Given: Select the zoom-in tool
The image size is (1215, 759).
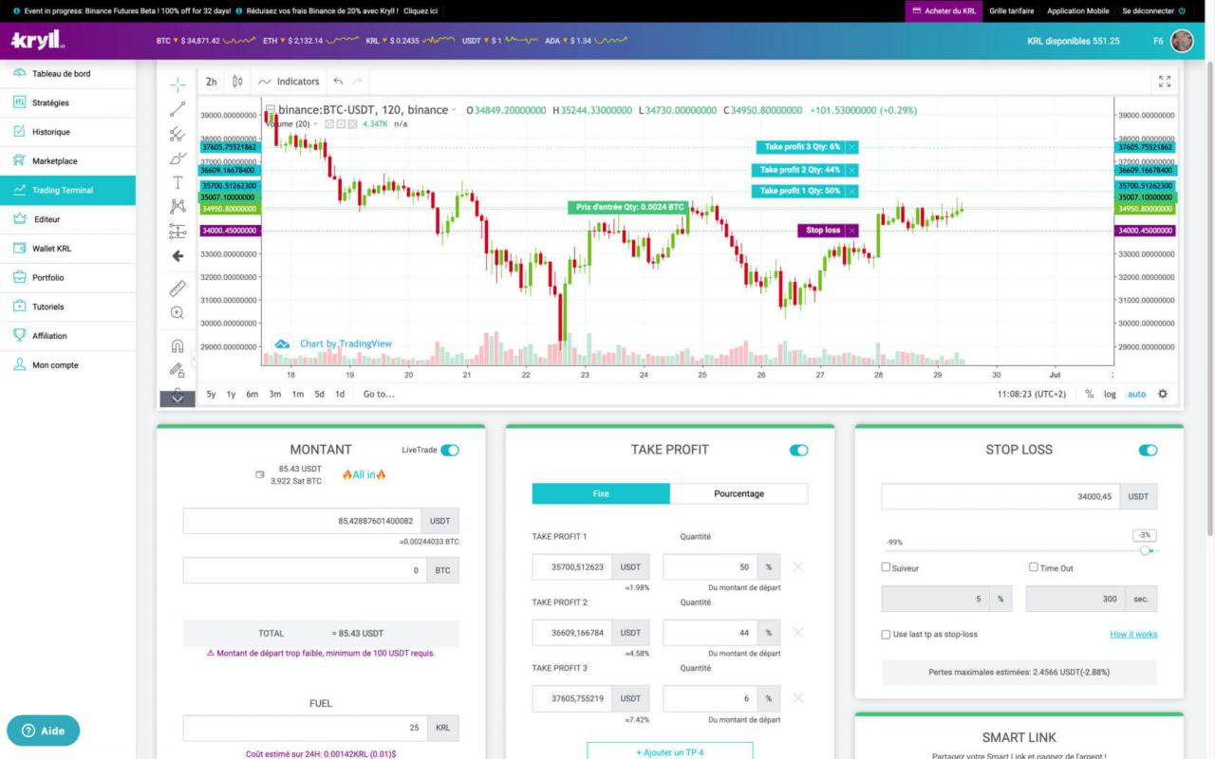Looking at the screenshot, I should click(177, 310).
